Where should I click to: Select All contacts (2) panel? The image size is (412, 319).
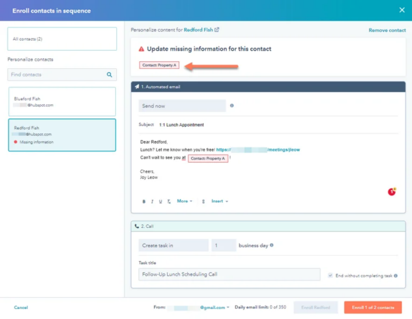click(x=62, y=39)
